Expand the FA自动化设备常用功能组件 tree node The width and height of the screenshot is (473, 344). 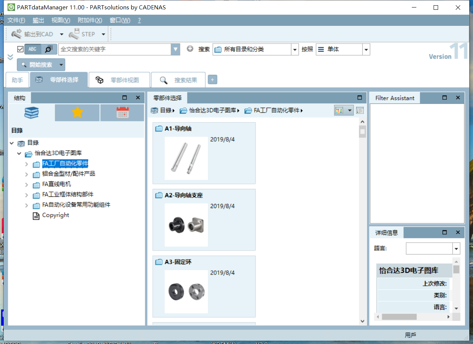coord(26,205)
